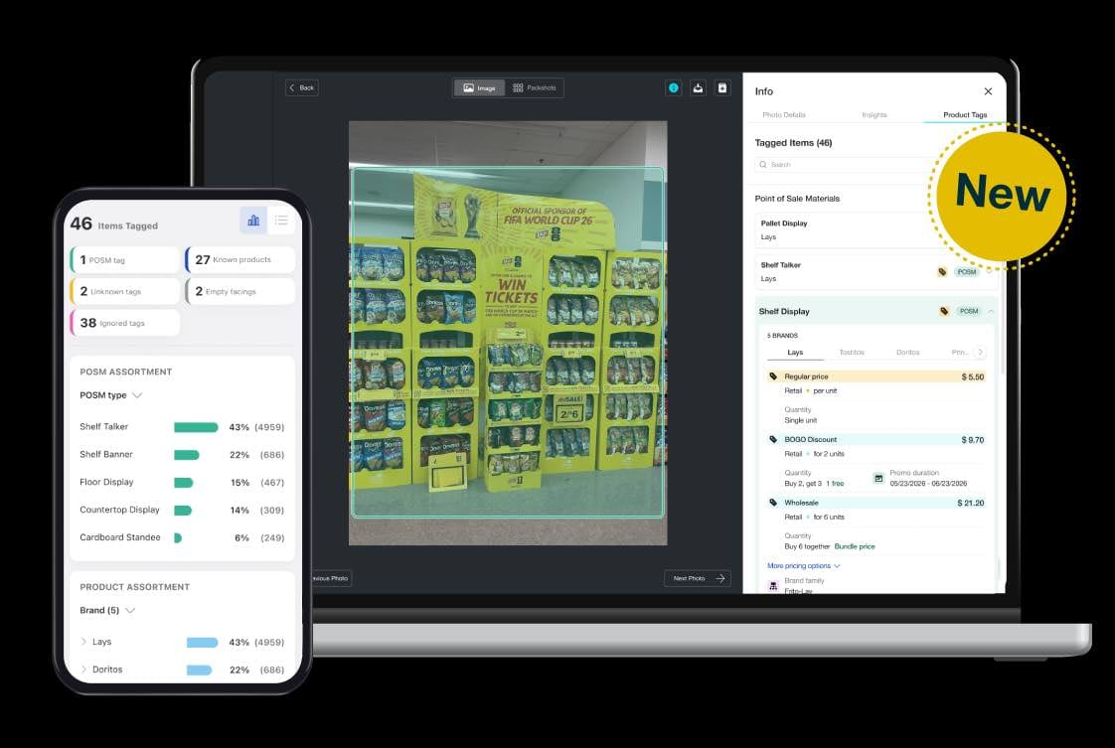
Task: Click the Cardboard Standee row label
Action: [120, 537]
